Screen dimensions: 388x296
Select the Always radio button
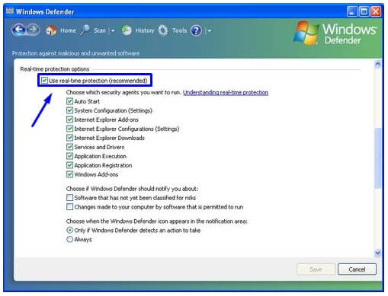(x=69, y=240)
